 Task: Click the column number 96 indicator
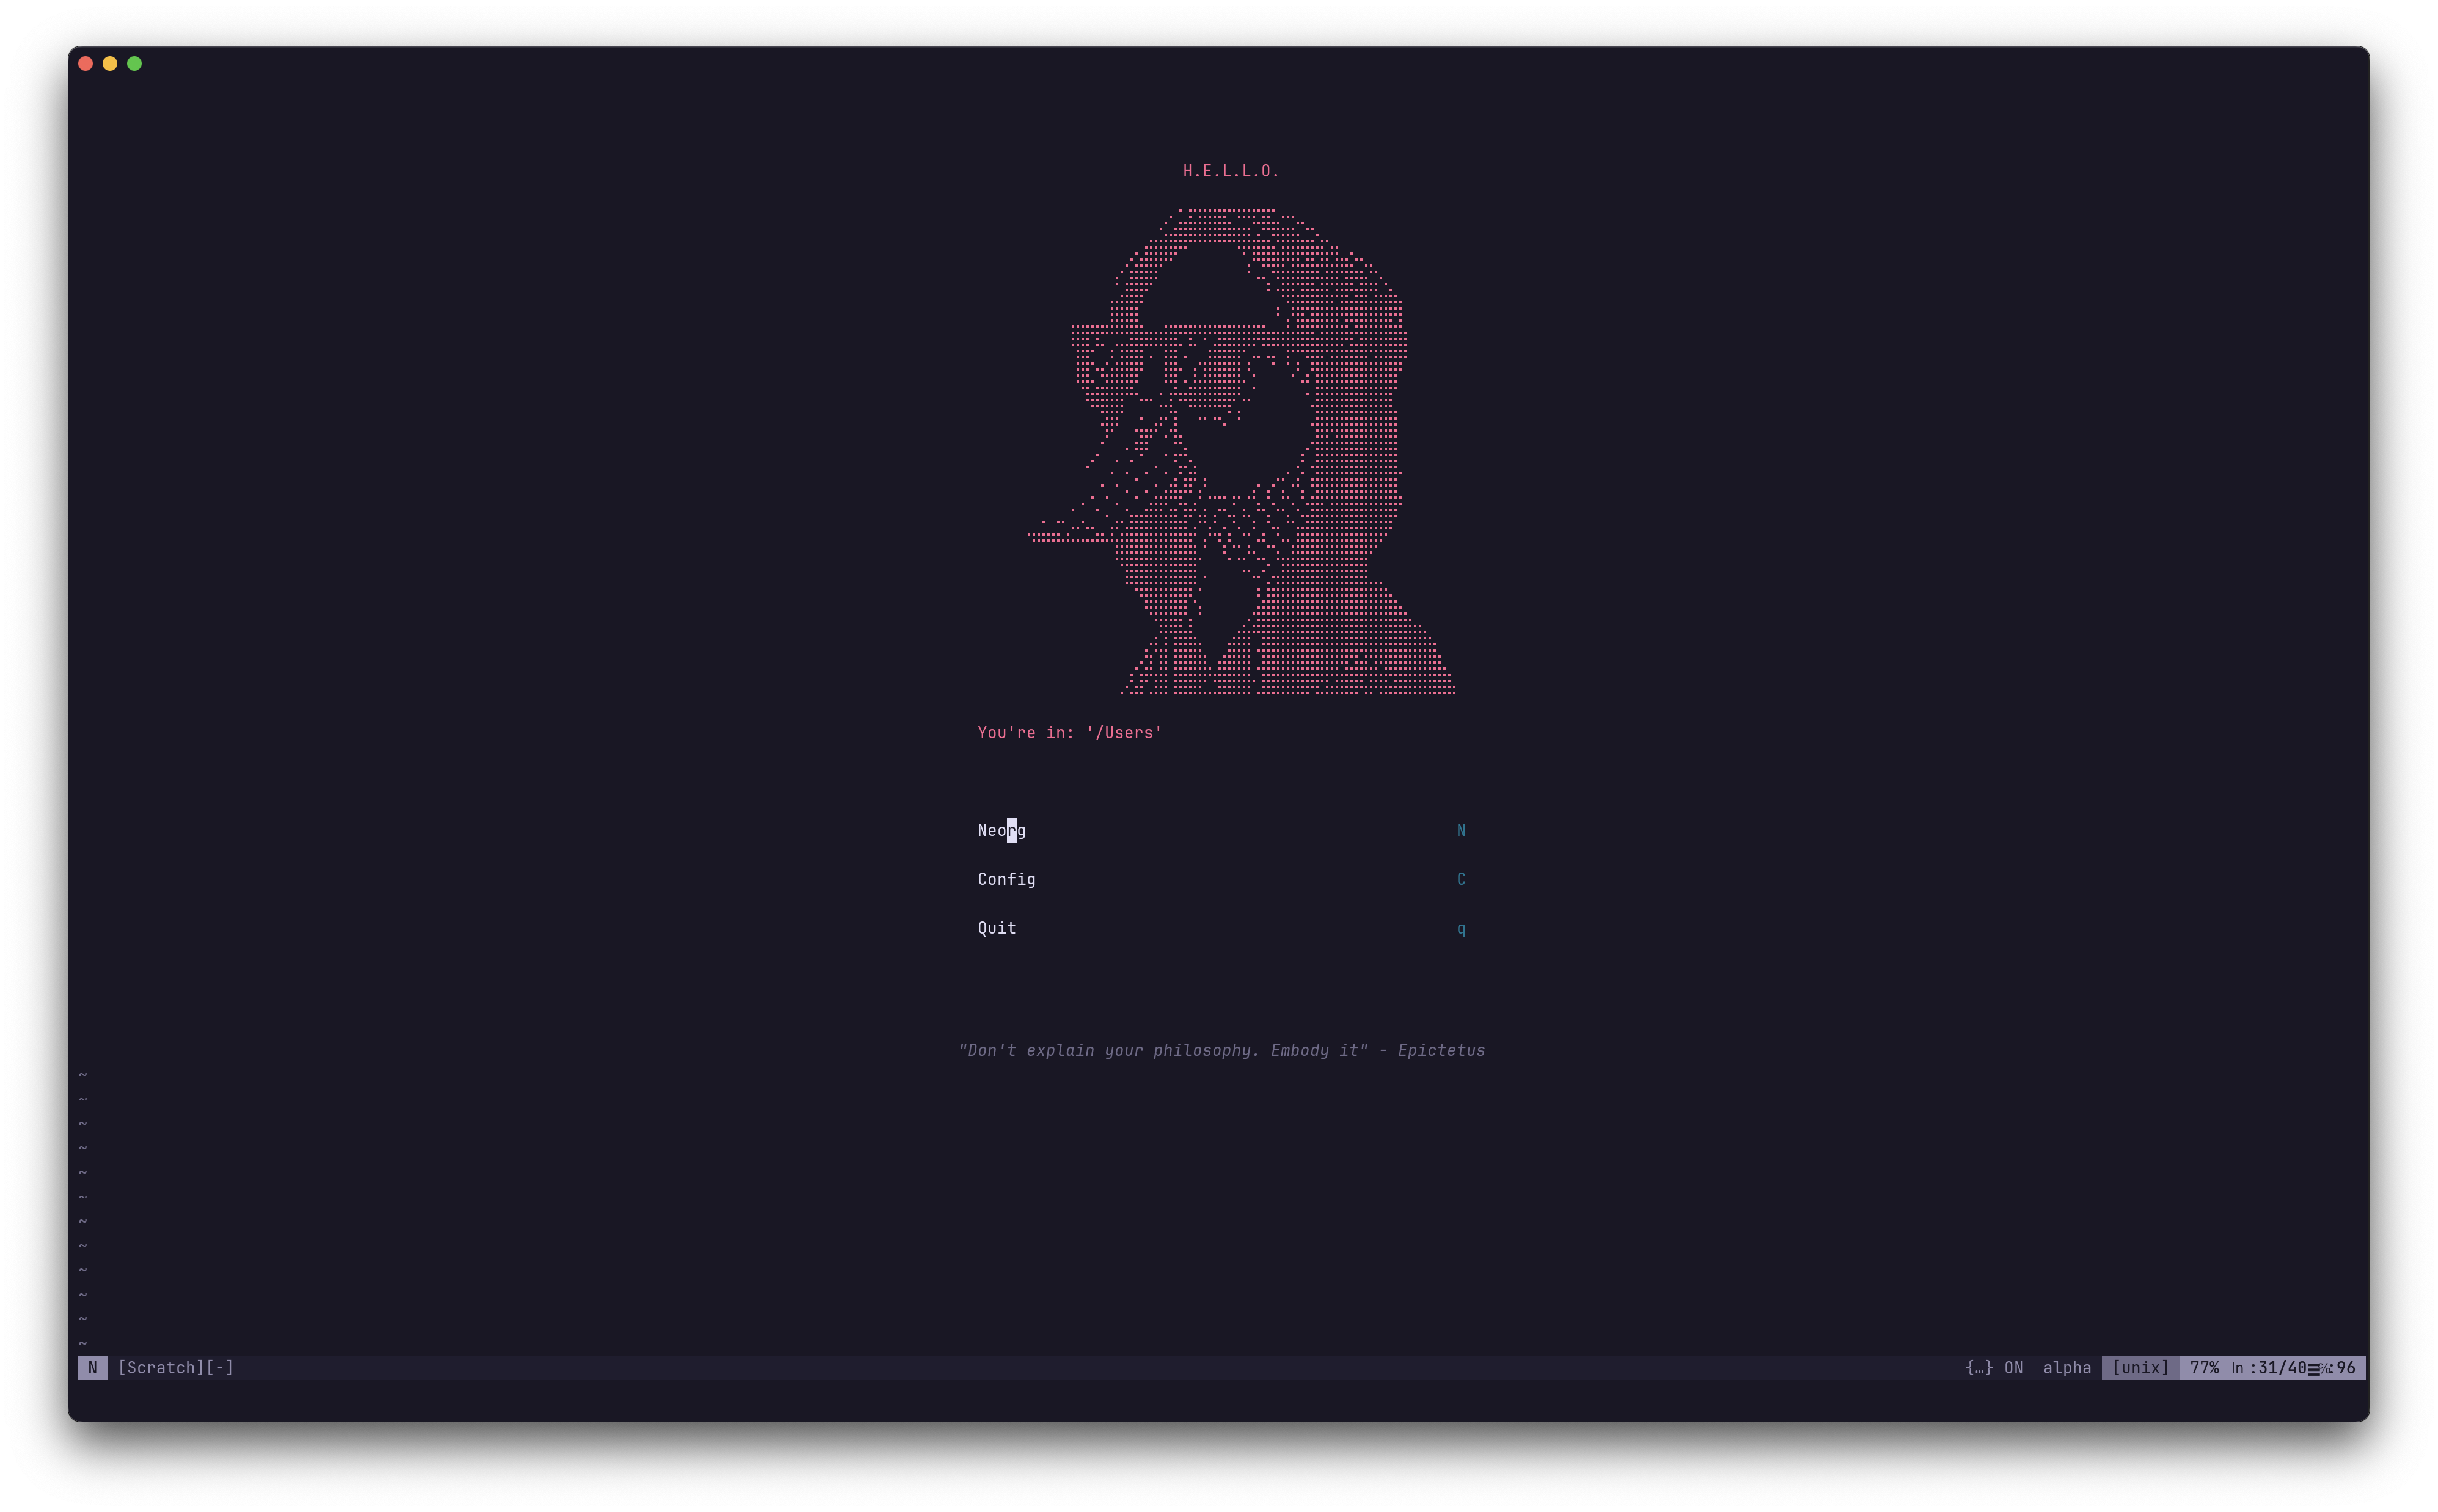(x=2345, y=1367)
